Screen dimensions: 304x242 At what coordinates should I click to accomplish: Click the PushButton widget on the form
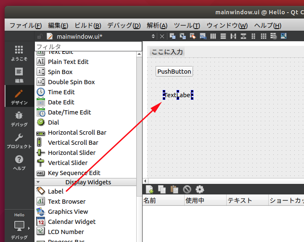[x=174, y=72]
